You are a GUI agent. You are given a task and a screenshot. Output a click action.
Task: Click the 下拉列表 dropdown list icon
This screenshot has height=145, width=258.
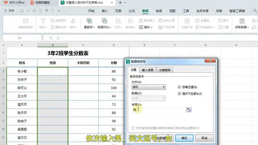pyautogui.click(x=160, y=27)
